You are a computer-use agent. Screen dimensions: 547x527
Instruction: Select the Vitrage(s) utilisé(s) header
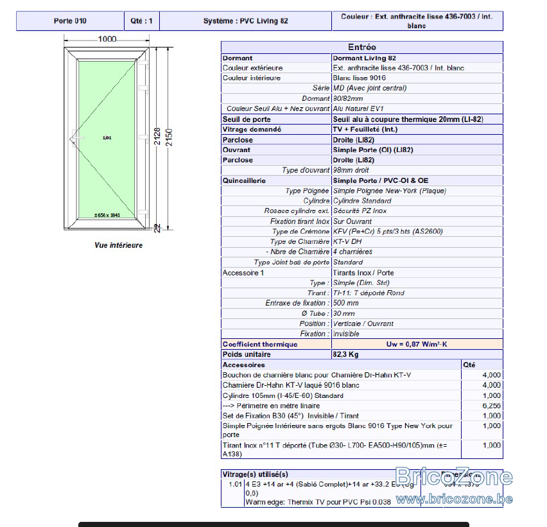[256, 474]
